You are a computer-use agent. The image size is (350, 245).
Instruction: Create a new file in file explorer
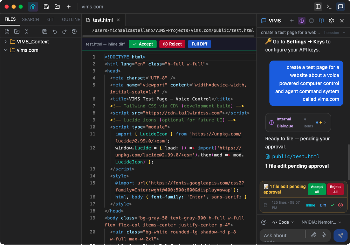pos(7,31)
